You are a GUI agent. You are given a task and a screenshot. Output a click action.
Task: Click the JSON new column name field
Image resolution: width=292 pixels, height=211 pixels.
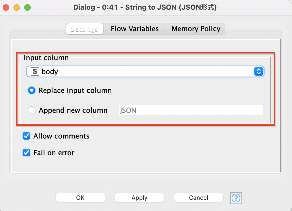(x=191, y=110)
